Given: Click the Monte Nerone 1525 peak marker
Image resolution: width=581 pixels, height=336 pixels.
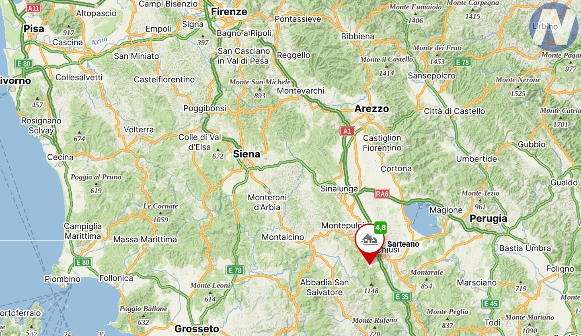Looking at the screenshot, I should (x=517, y=86).
